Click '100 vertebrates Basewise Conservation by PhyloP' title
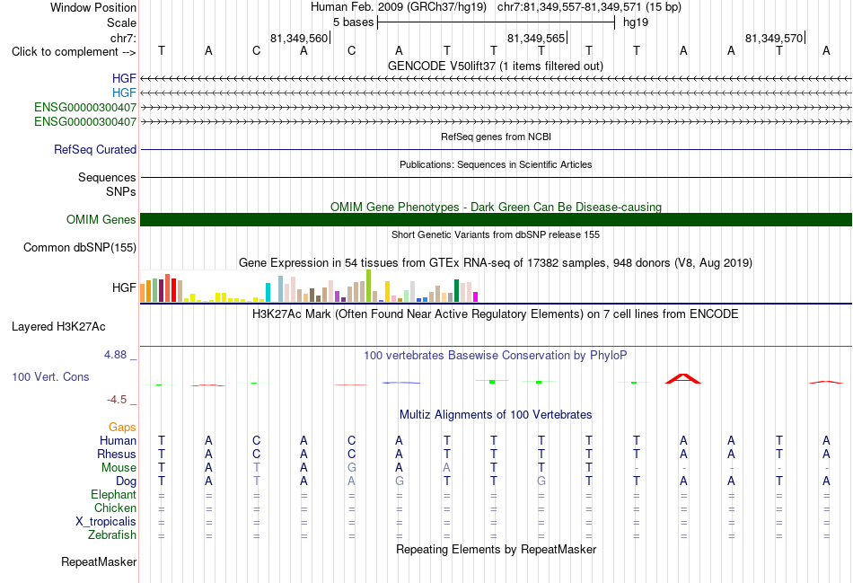Screen dimensions: 853x583 tap(496, 356)
